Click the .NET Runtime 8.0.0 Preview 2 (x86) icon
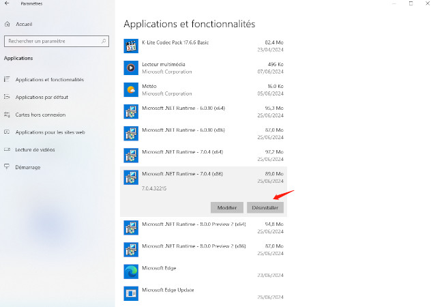 click(131, 250)
